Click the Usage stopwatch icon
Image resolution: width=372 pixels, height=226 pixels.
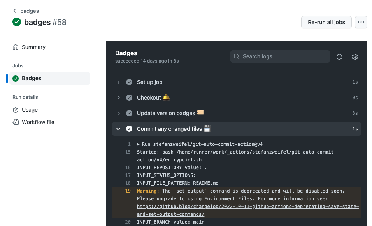pos(16,110)
